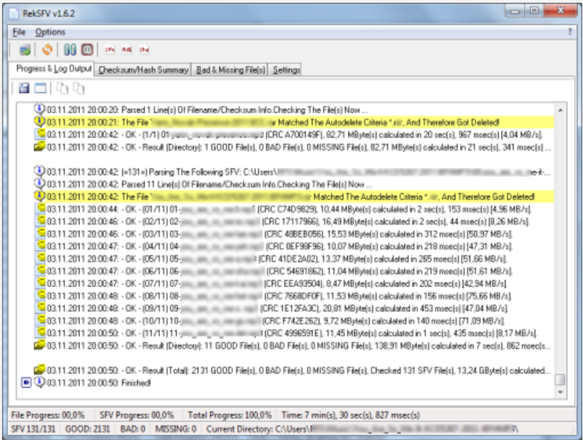
Task: Click the create SHA file icon
Action: (144, 50)
